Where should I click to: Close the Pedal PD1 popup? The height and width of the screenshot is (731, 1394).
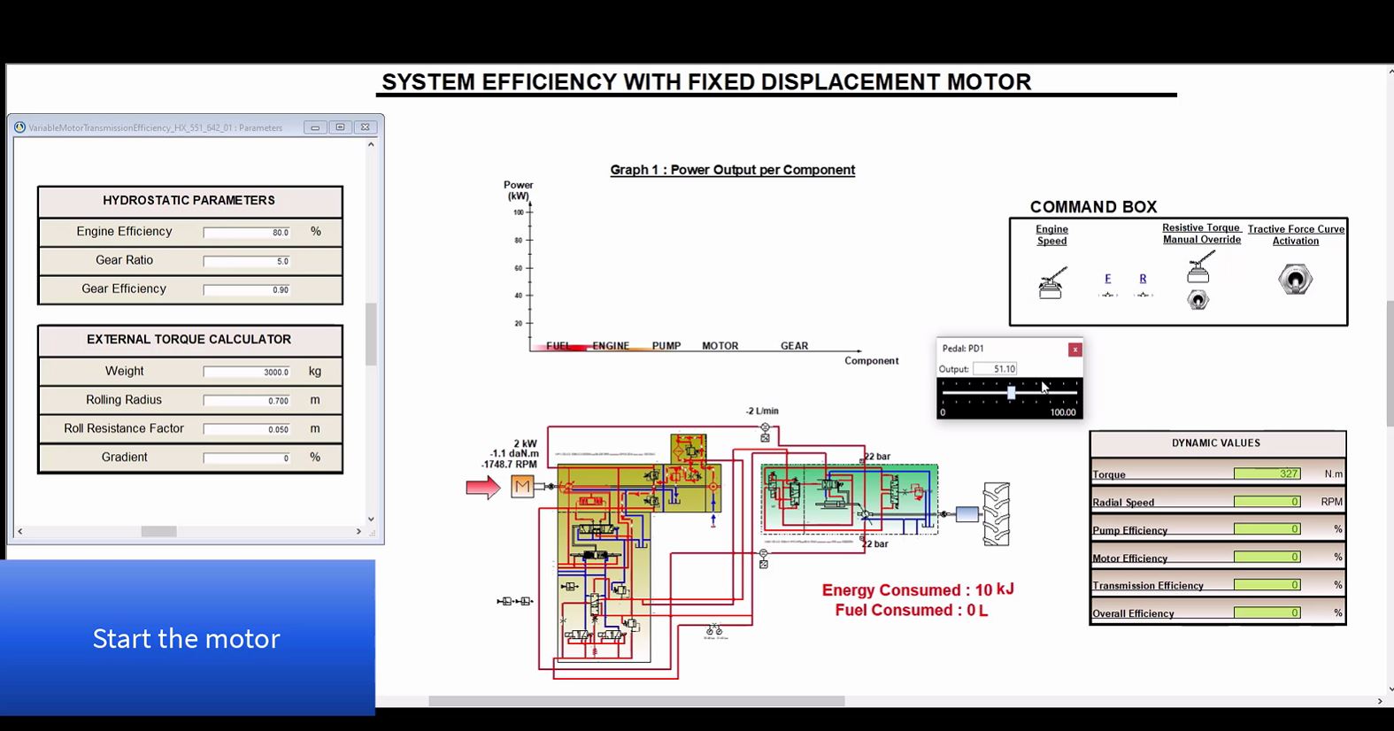click(x=1074, y=350)
